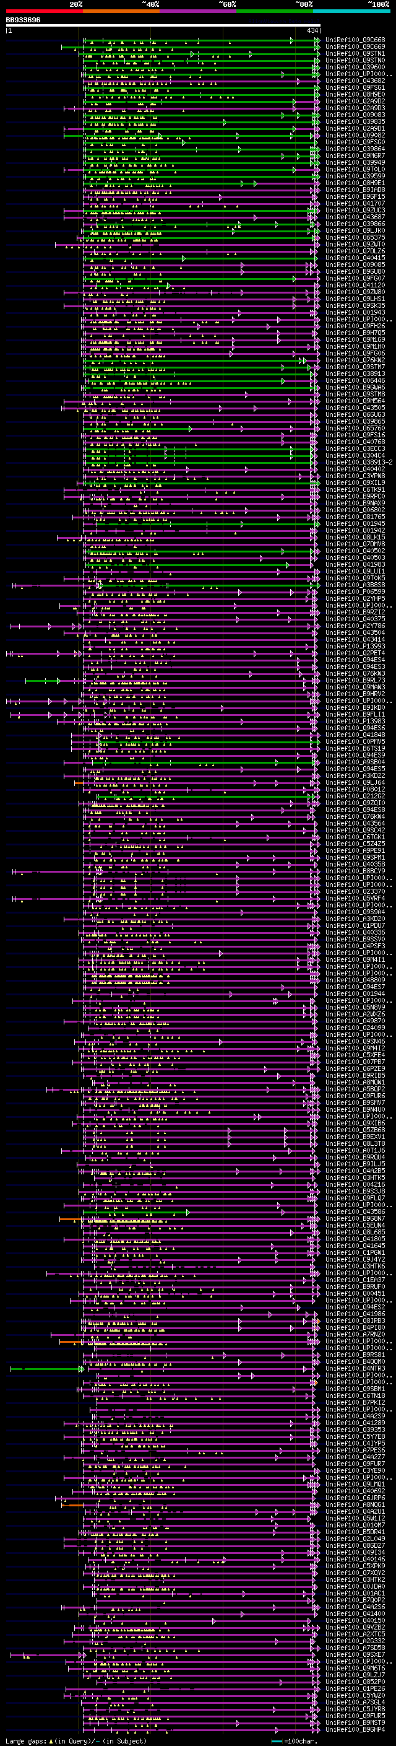Viewport: 396px width, 1746px height.
Task: Open hit UniRef100_Q43682
Action: click(x=355, y=81)
